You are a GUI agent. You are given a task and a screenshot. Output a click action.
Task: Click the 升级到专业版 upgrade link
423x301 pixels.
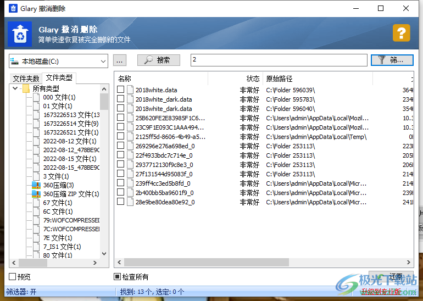(x=381, y=291)
